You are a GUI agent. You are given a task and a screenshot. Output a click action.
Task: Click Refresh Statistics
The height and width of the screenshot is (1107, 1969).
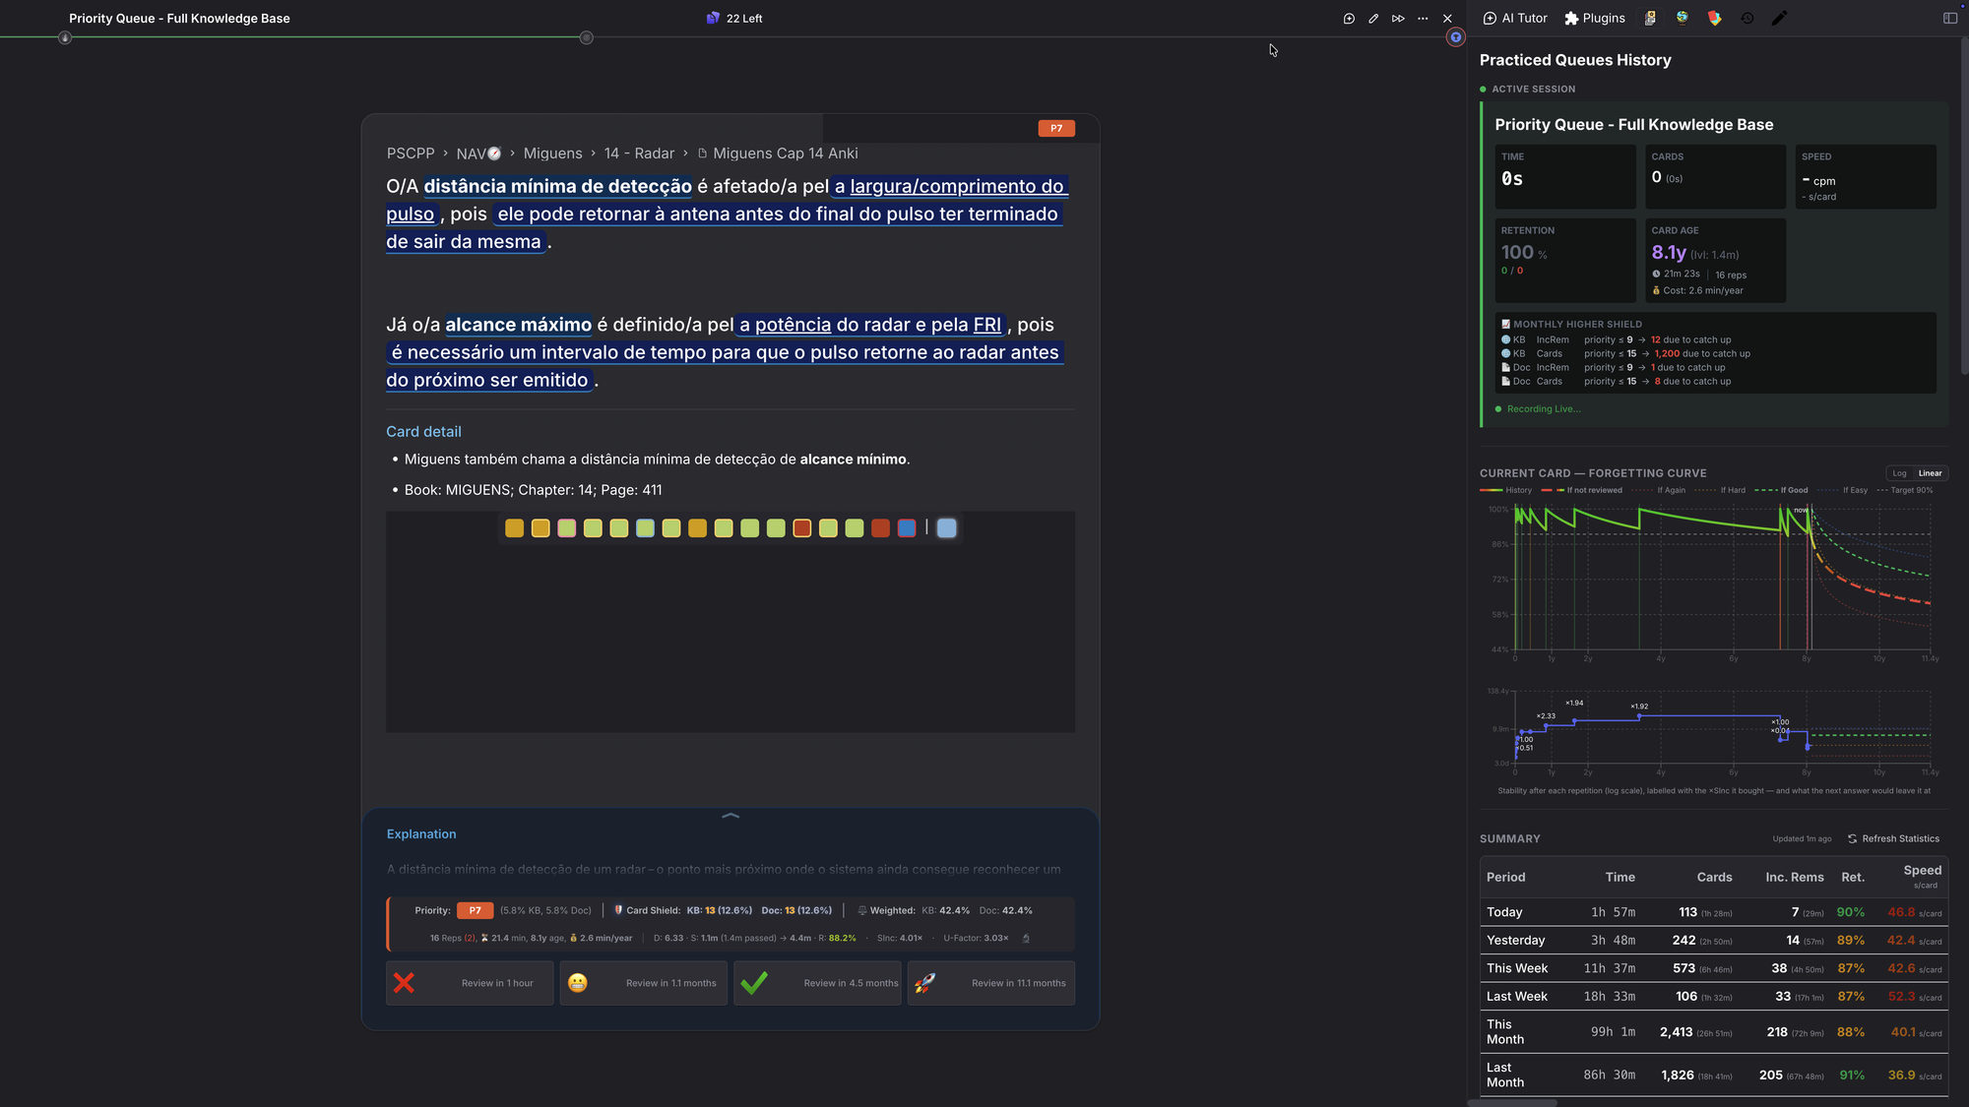point(1893,838)
